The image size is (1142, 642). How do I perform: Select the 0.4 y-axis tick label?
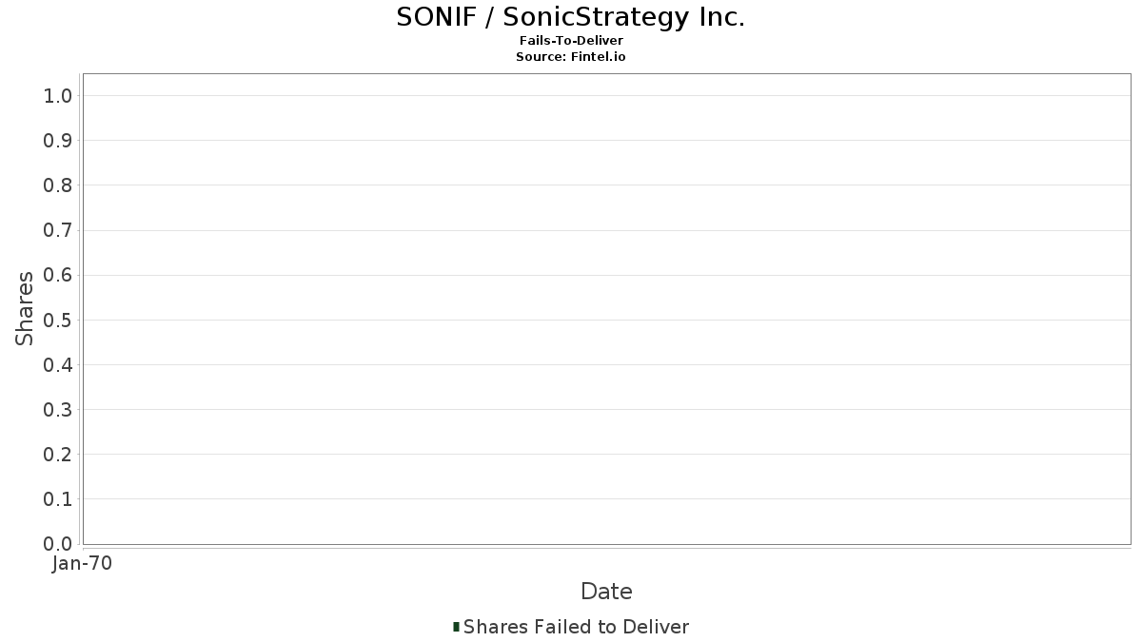(58, 365)
